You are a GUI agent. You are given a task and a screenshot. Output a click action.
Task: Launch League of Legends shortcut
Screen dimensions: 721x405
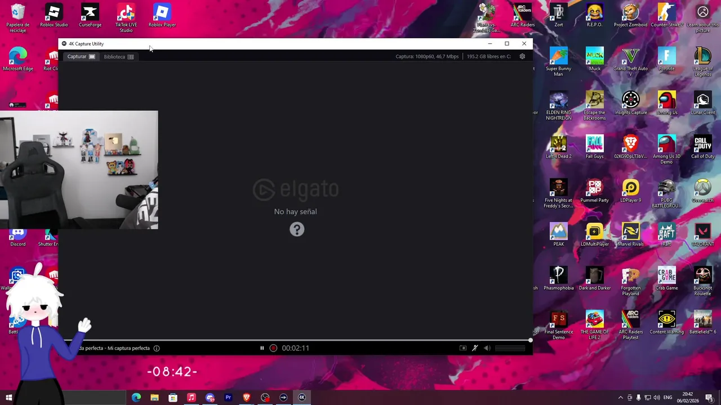(x=703, y=62)
